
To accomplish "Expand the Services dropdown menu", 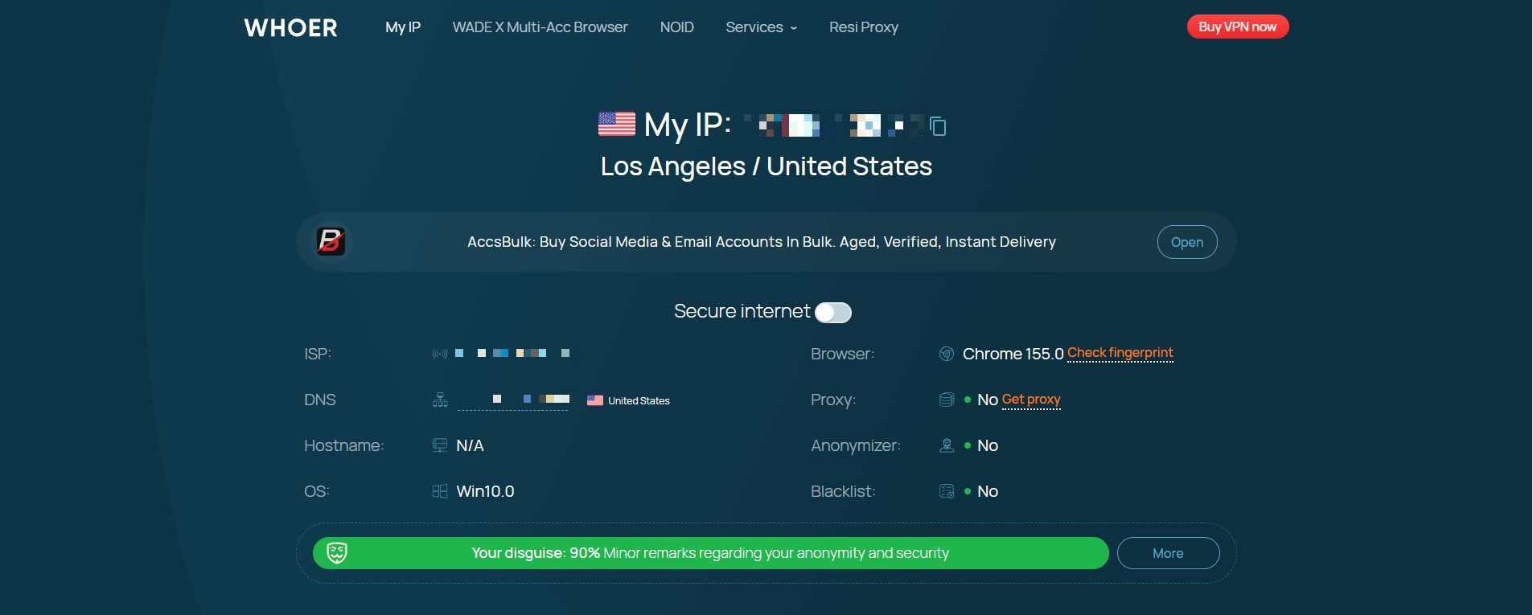I will coord(761,27).
